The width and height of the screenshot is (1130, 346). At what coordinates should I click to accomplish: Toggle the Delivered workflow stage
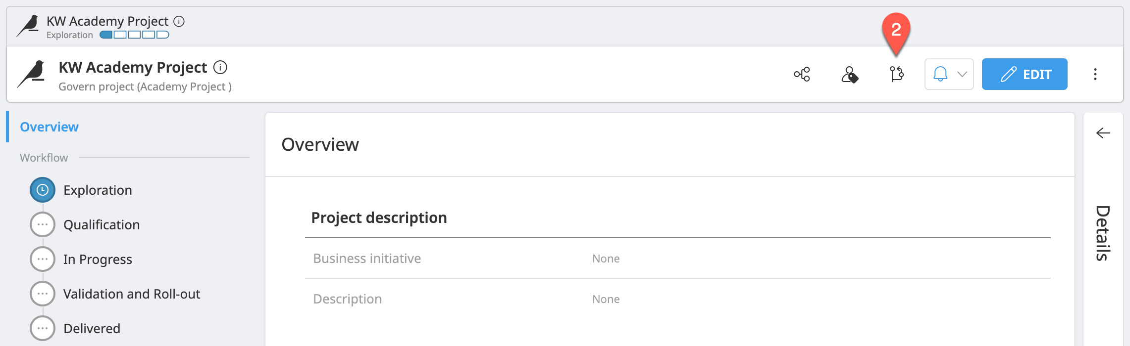(x=42, y=328)
